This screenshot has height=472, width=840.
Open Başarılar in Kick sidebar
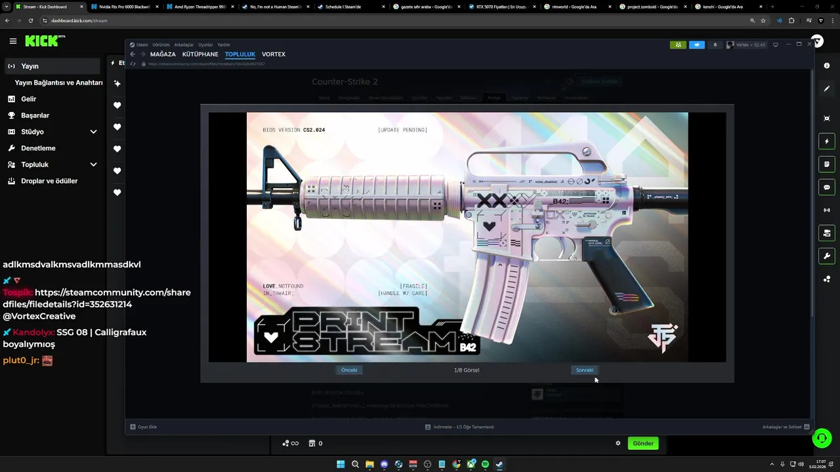pyautogui.click(x=53, y=115)
